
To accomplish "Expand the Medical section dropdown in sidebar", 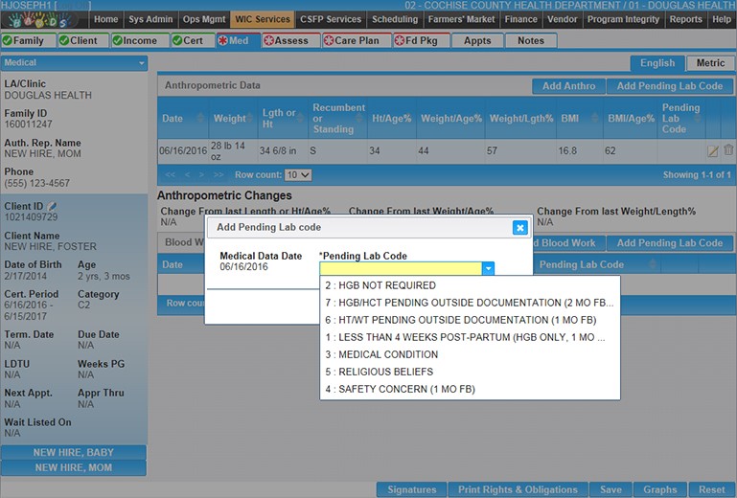I will tap(142, 63).
